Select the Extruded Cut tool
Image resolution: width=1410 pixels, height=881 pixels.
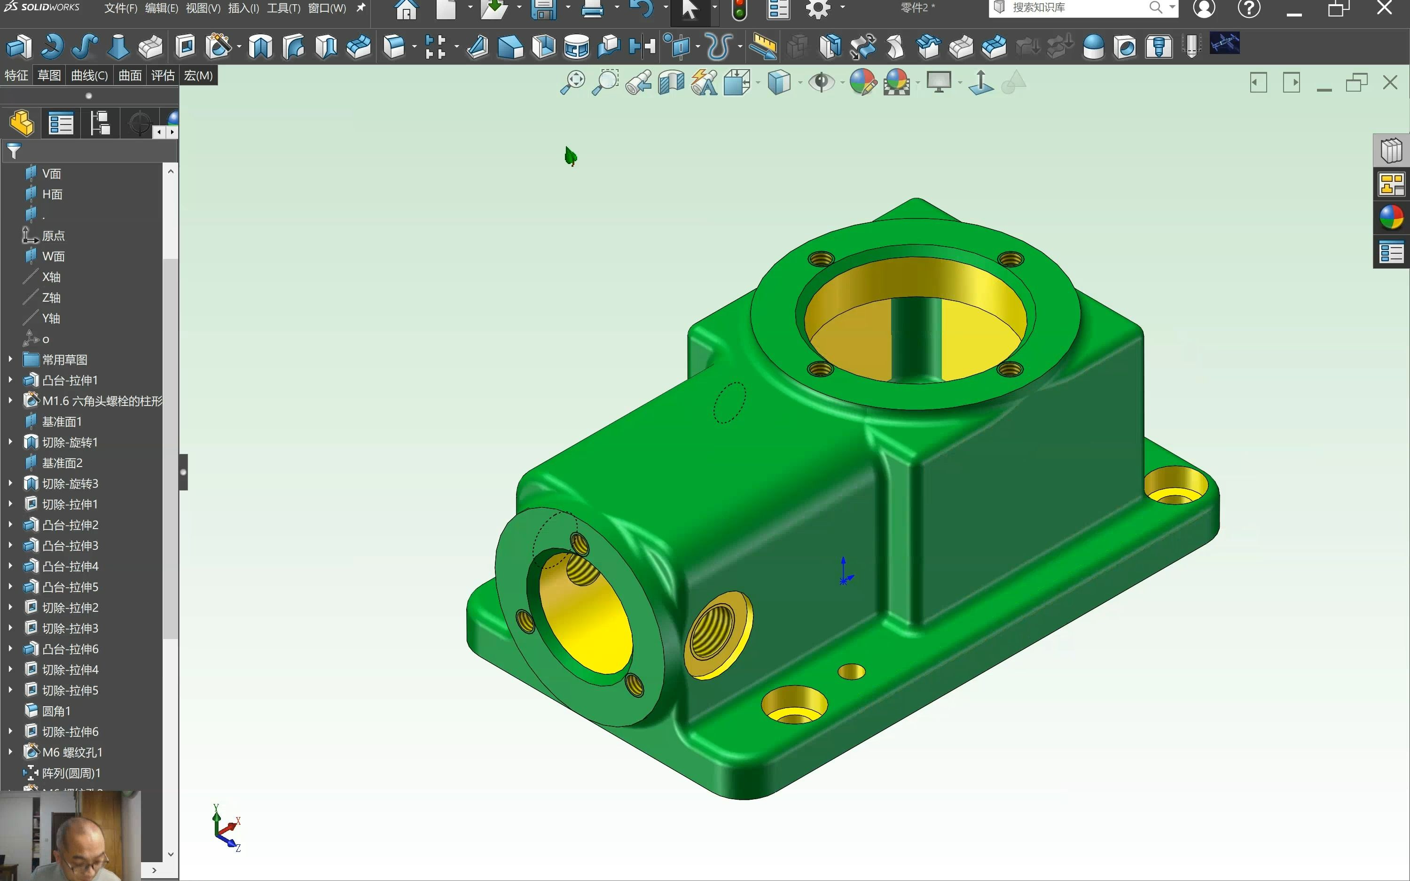click(185, 47)
